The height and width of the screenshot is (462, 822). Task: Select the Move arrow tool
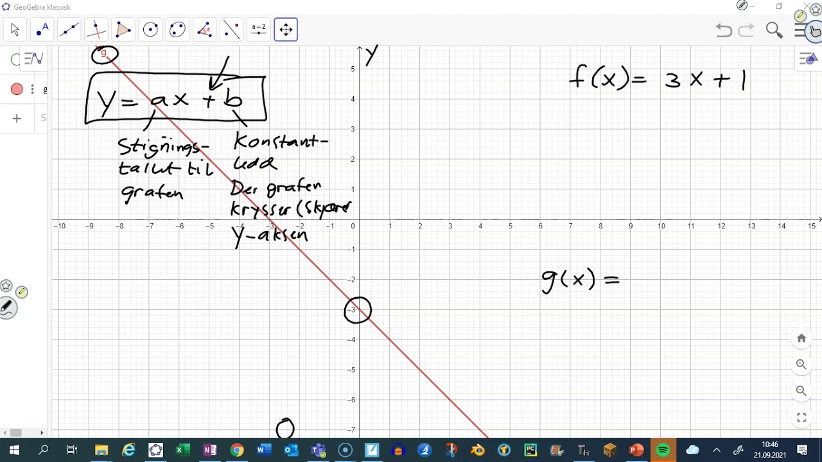point(15,30)
